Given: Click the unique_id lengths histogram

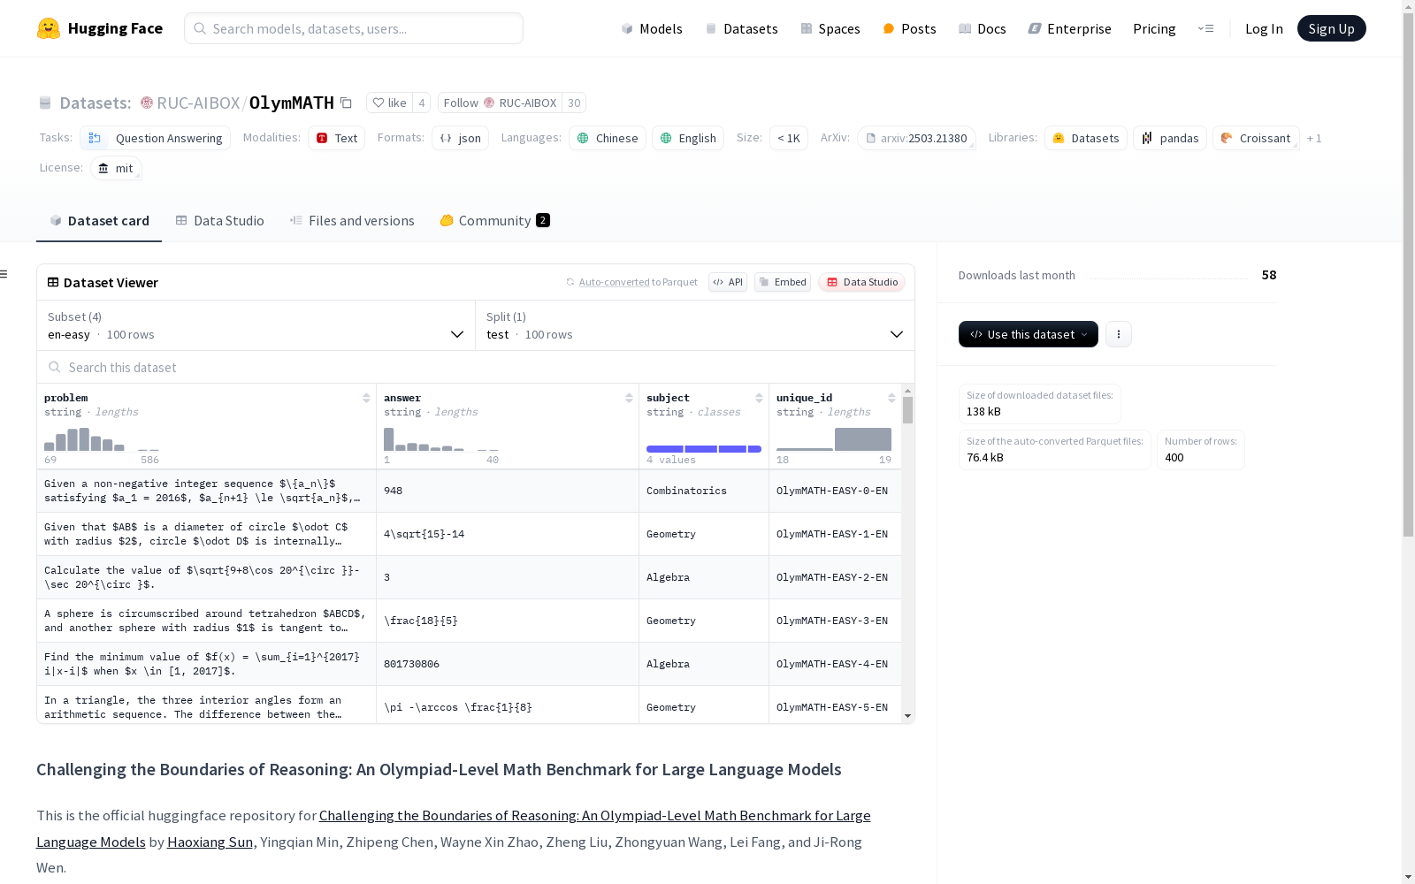Looking at the screenshot, I should pos(834,439).
